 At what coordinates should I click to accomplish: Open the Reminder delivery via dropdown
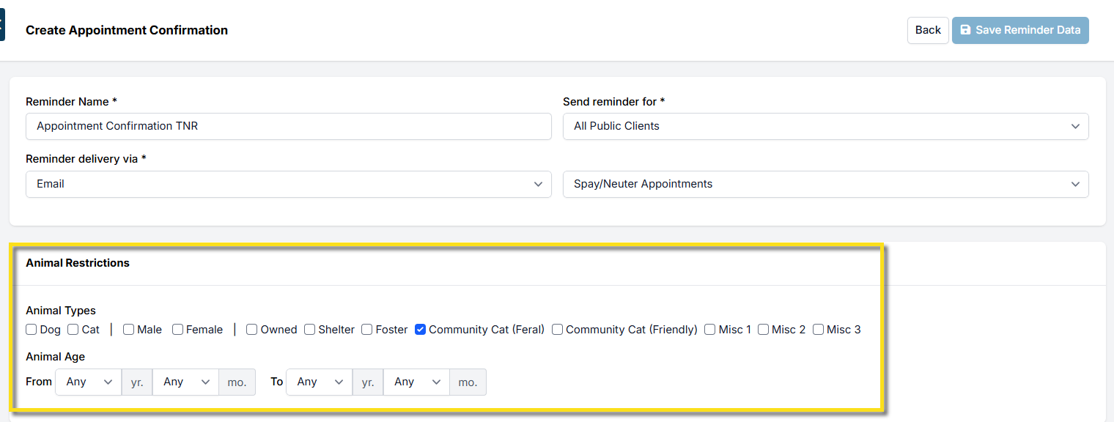pos(288,184)
